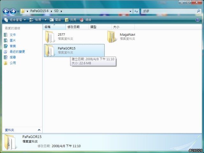Go forward with the Forward arrow button
The height and width of the screenshot is (153, 204).
pos(13,11)
